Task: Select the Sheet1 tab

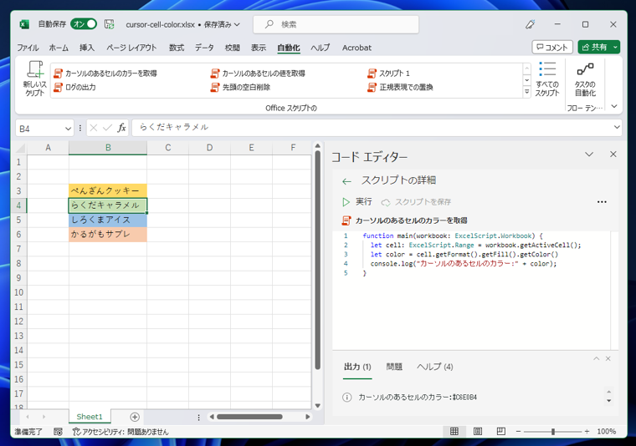Action: 90,417
